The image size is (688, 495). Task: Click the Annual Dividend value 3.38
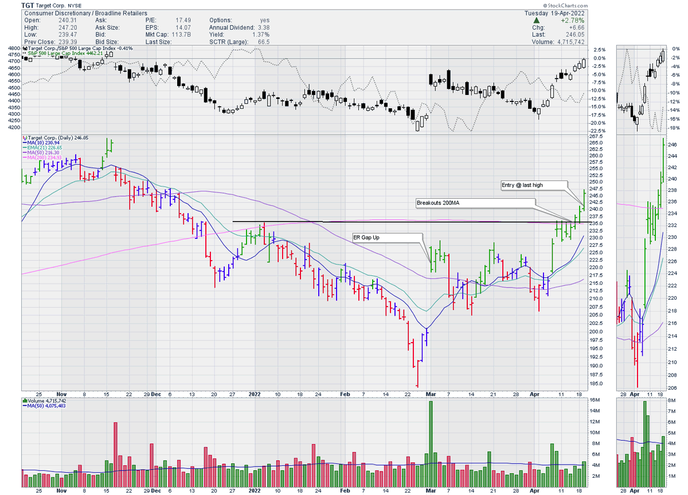pos(263,27)
